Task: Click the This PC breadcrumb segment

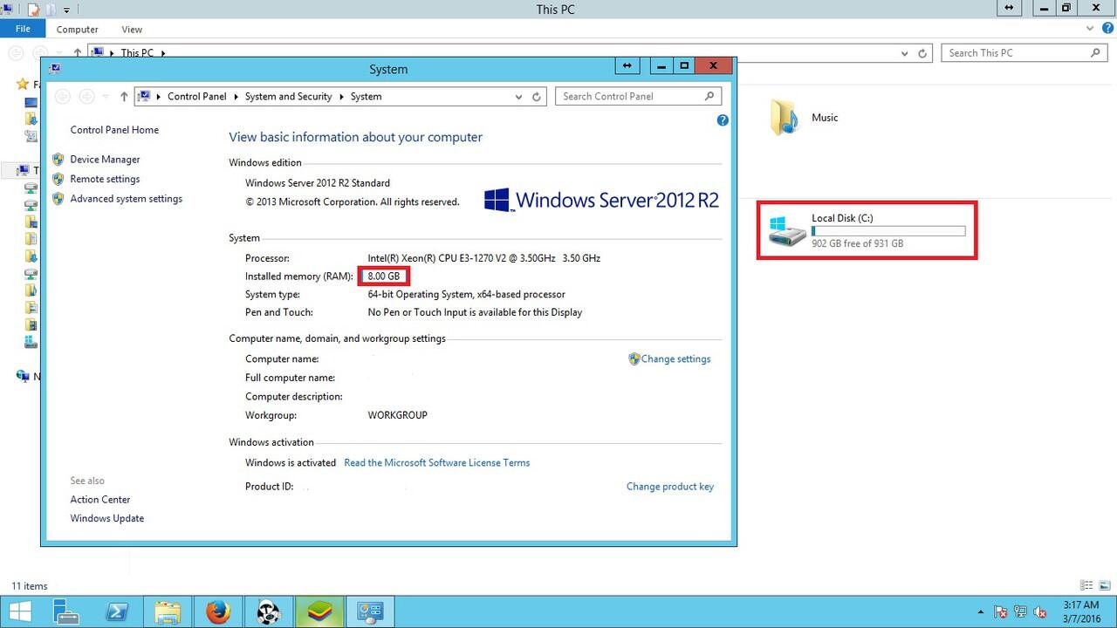Action: [x=137, y=53]
